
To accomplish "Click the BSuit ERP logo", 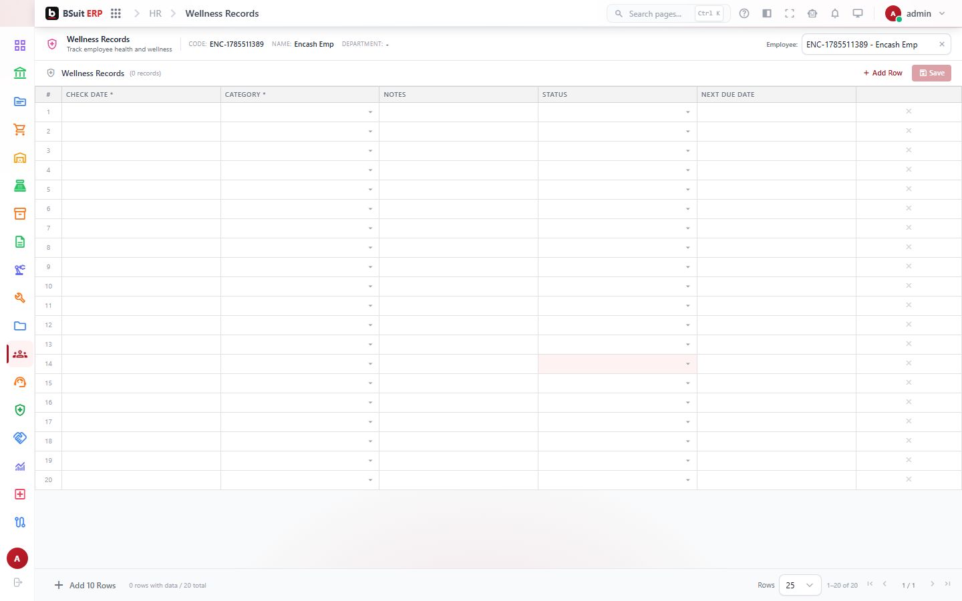I will click(74, 13).
